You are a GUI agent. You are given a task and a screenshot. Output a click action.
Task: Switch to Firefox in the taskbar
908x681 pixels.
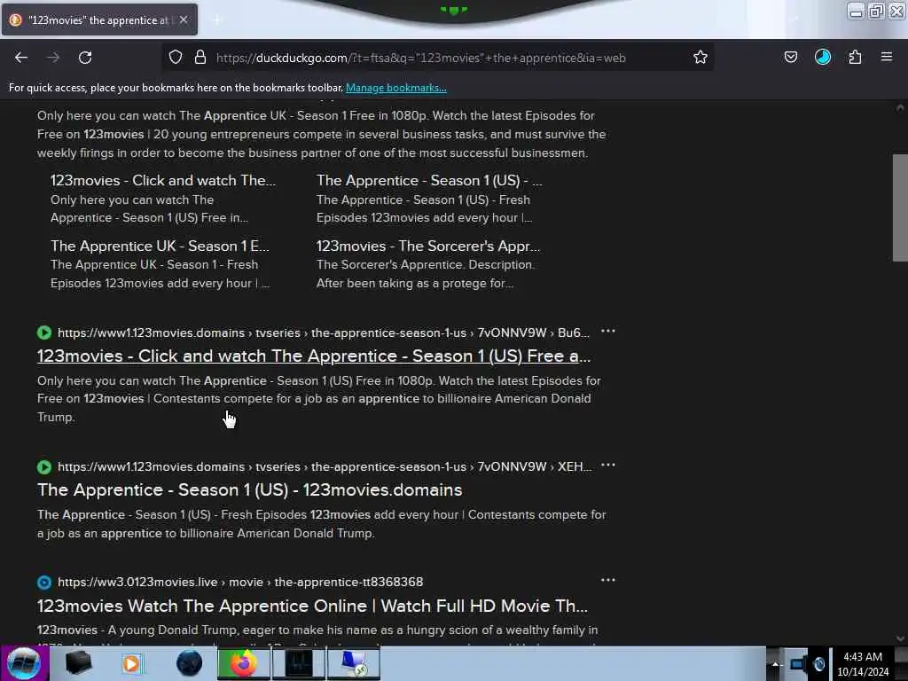[243, 663]
